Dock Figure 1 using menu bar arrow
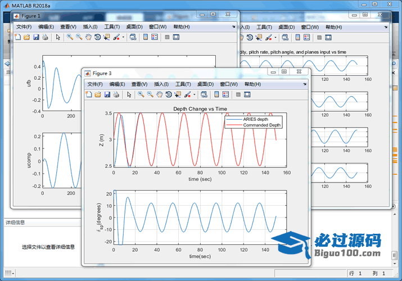The width and height of the screenshot is (402, 281). pos(233,26)
